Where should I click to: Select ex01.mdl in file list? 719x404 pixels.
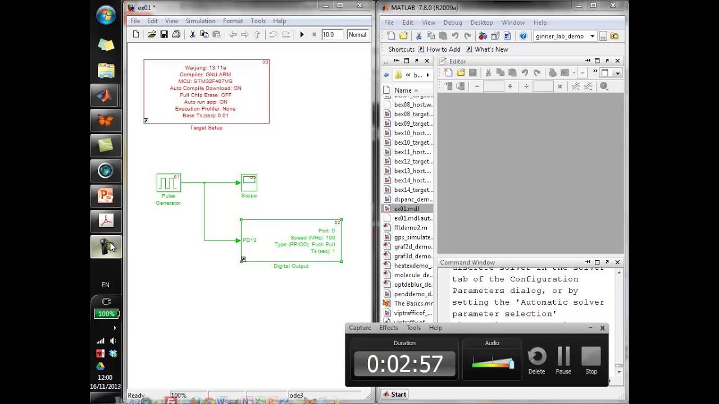point(408,209)
